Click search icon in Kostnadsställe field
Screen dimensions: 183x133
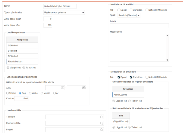(x=101, y=123)
